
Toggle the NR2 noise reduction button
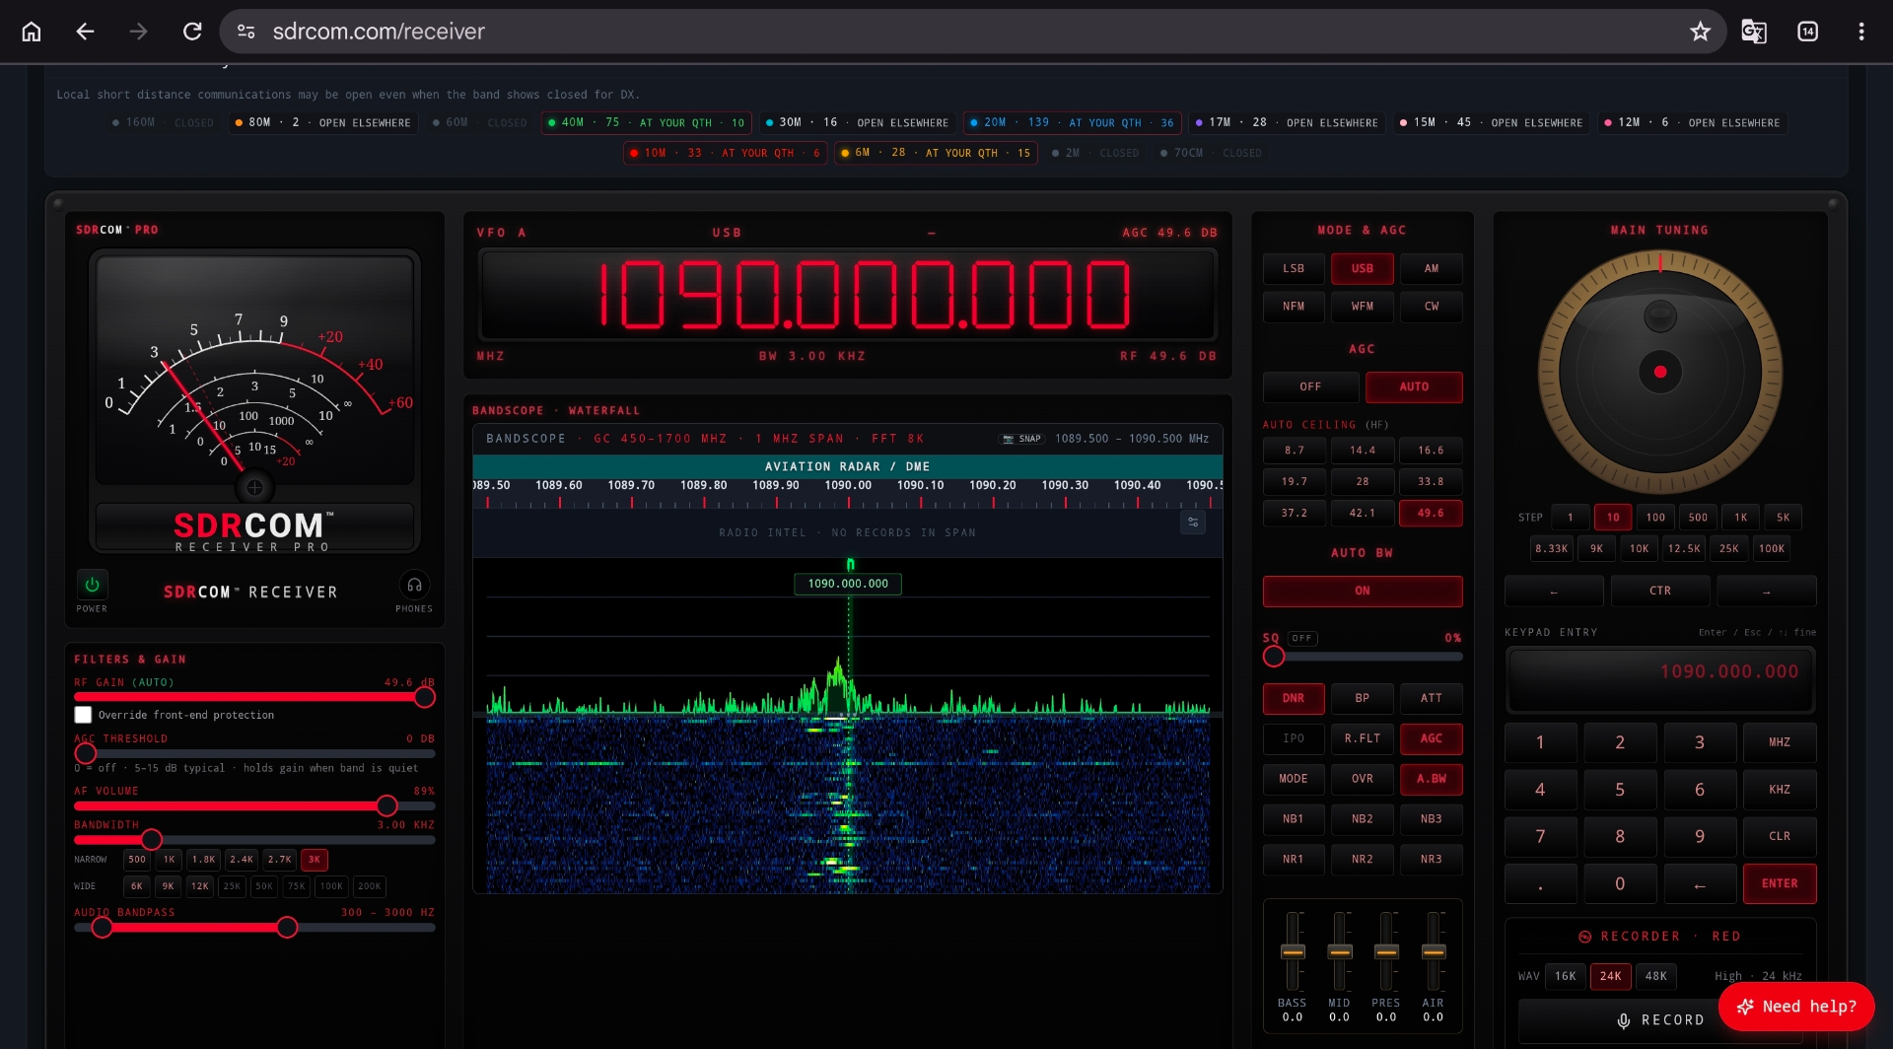click(x=1363, y=860)
